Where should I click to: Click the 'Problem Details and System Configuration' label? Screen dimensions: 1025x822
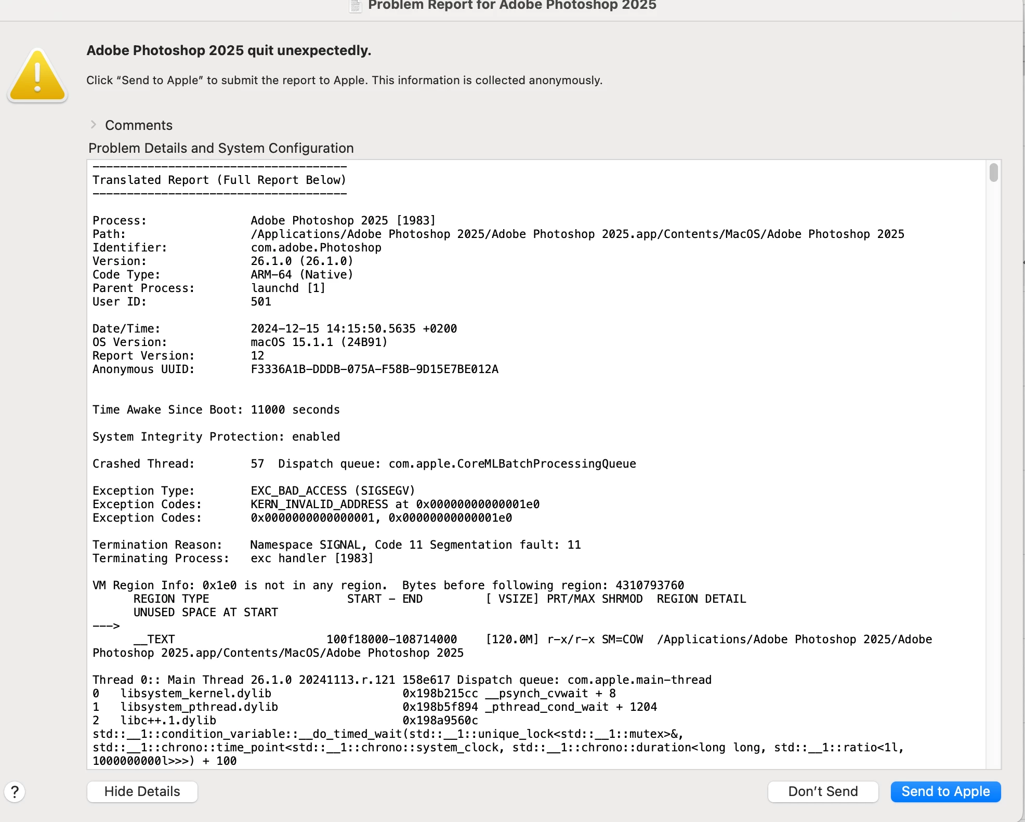(221, 148)
